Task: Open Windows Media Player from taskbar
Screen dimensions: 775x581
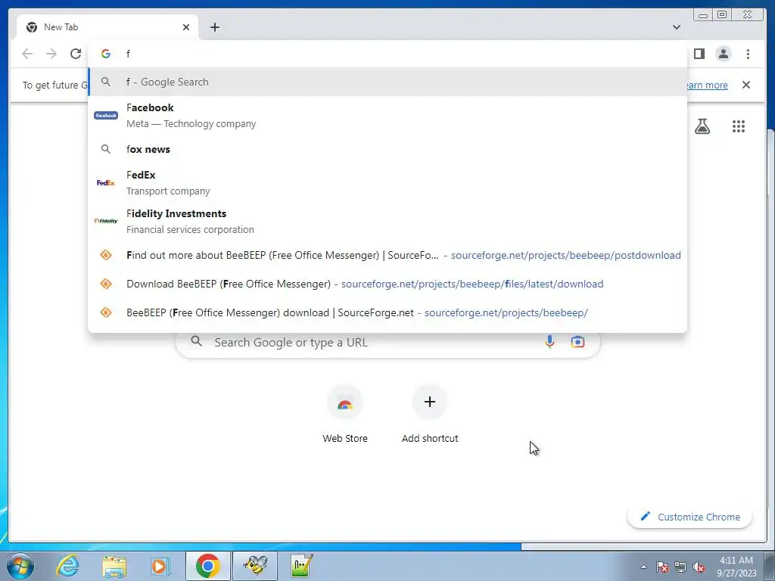Action: pyautogui.click(x=160, y=566)
